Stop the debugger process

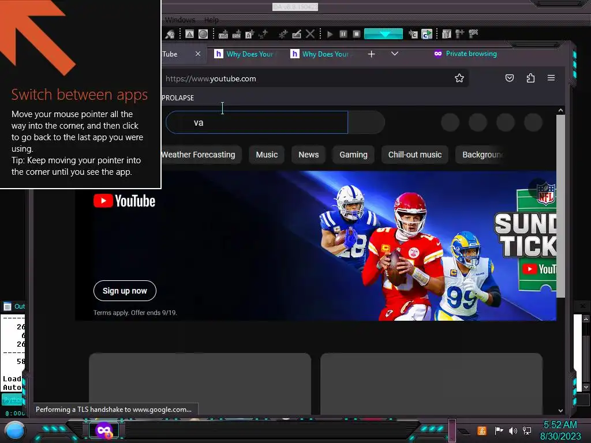(x=357, y=34)
